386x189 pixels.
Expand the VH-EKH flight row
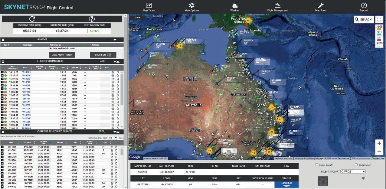click(2, 72)
